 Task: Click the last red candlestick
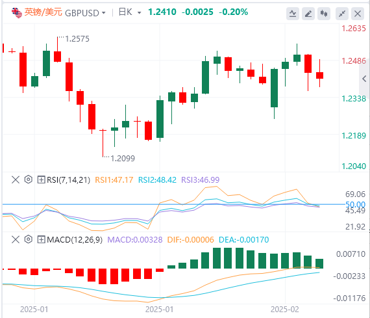click(x=320, y=75)
